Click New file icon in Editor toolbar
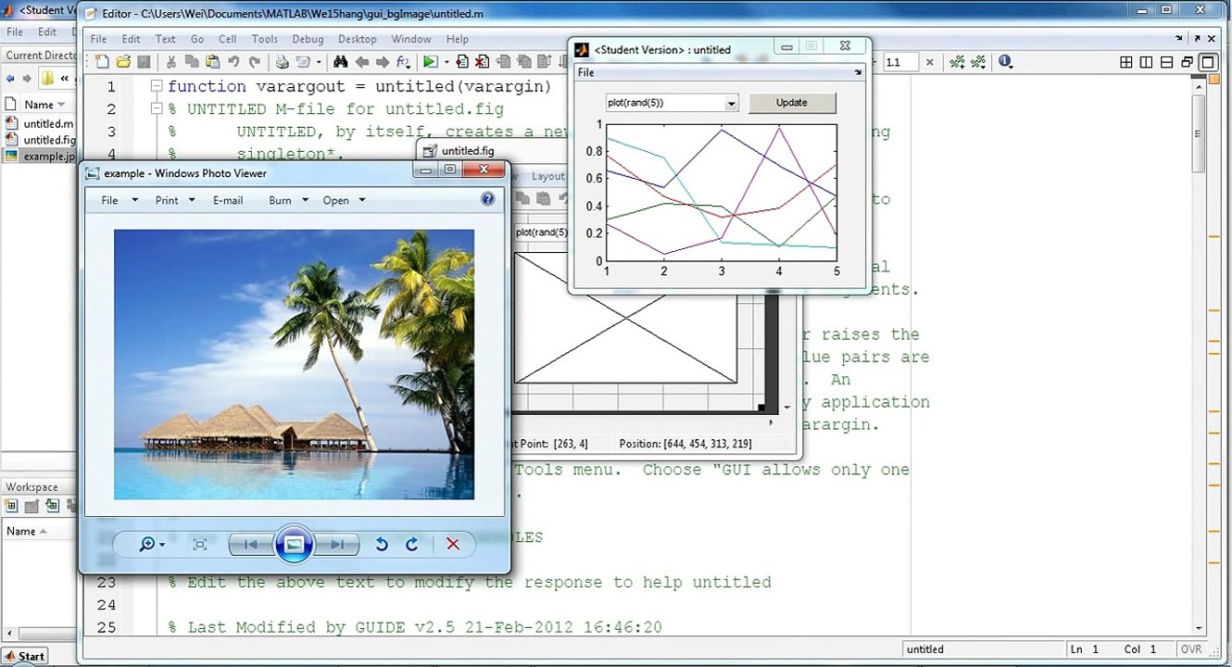This screenshot has width=1232, height=667. pyautogui.click(x=102, y=62)
